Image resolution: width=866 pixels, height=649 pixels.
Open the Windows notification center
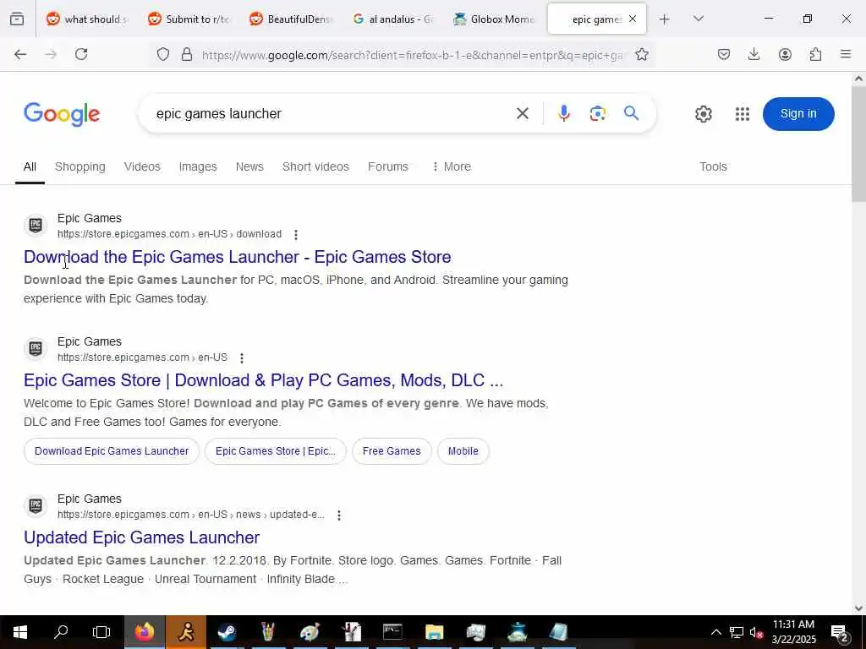point(840,632)
